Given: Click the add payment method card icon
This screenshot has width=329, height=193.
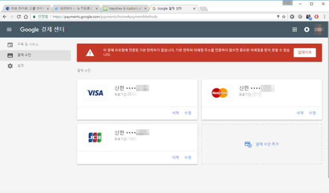Looking at the screenshot, I should point(248,145).
